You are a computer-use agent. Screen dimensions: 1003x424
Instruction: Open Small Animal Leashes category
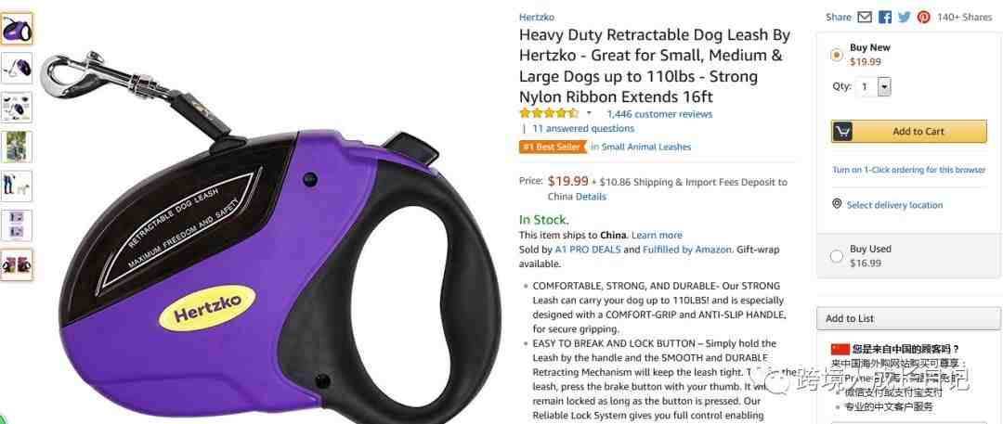point(646,147)
